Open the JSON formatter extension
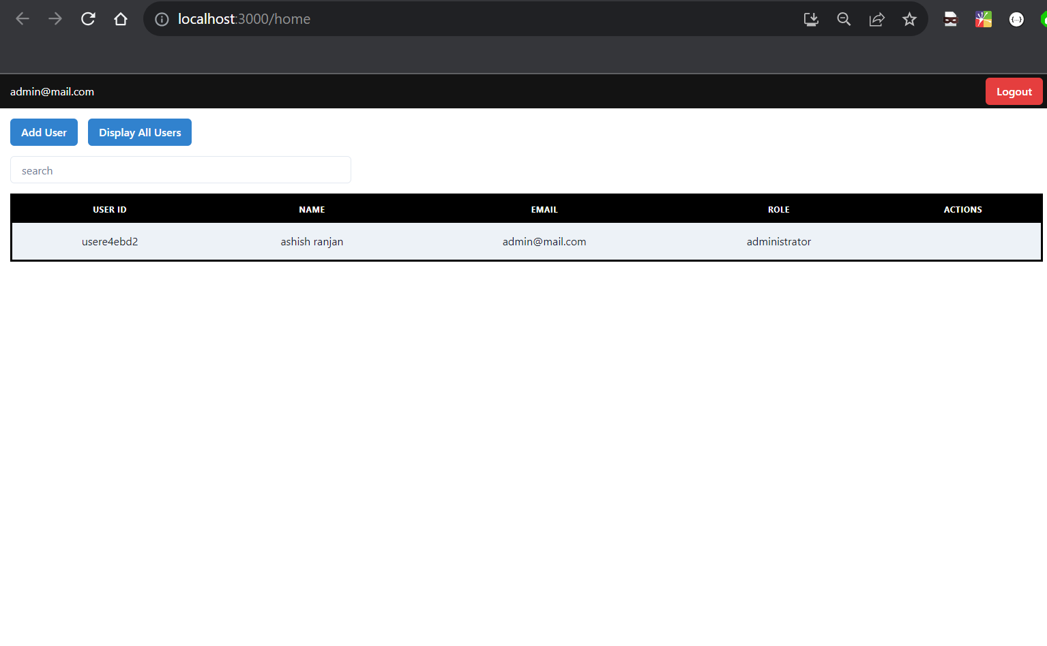 pyautogui.click(x=1016, y=18)
